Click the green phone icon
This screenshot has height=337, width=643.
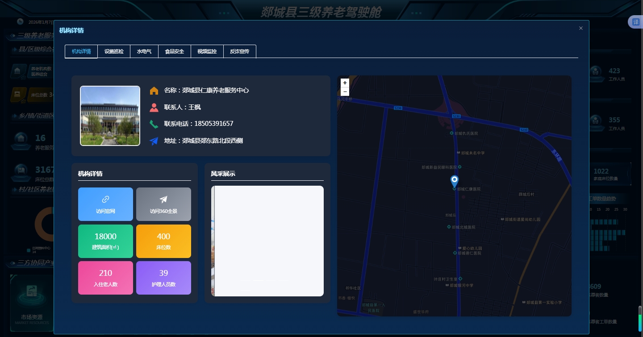(x=154, y=124)
